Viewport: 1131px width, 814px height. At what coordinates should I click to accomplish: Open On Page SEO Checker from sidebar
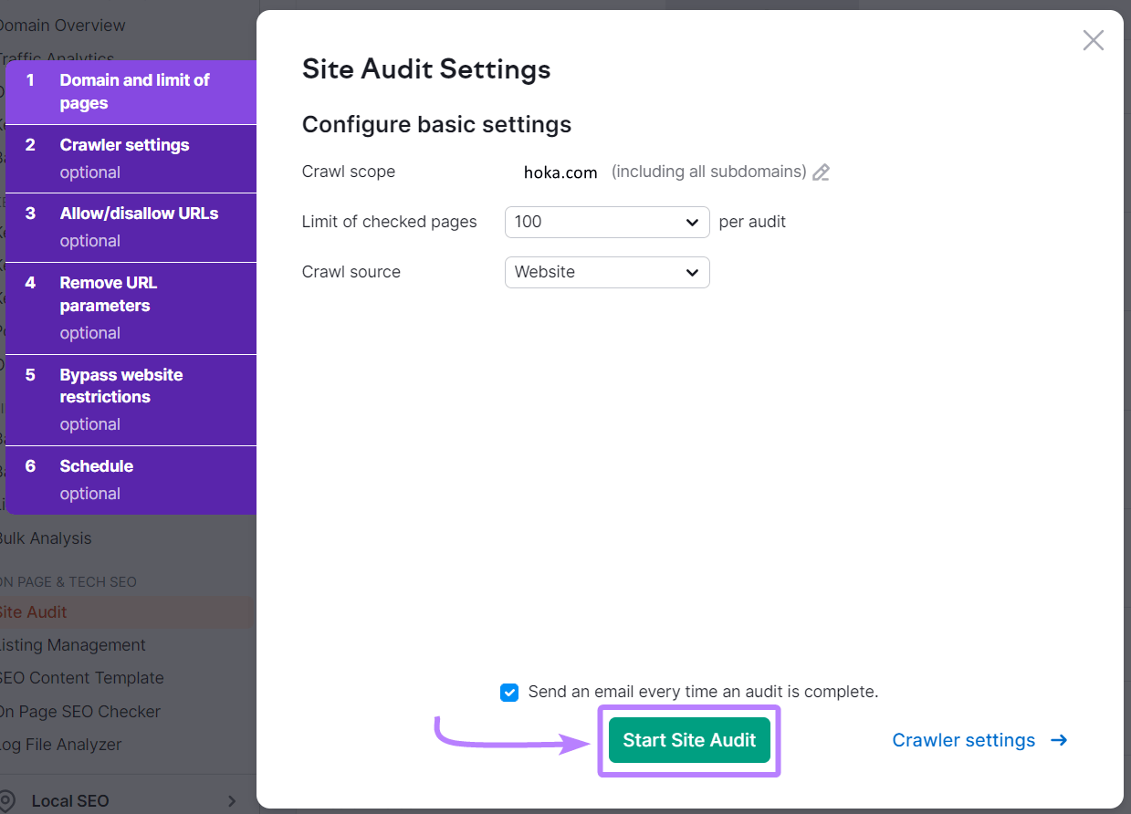point(79,711)
